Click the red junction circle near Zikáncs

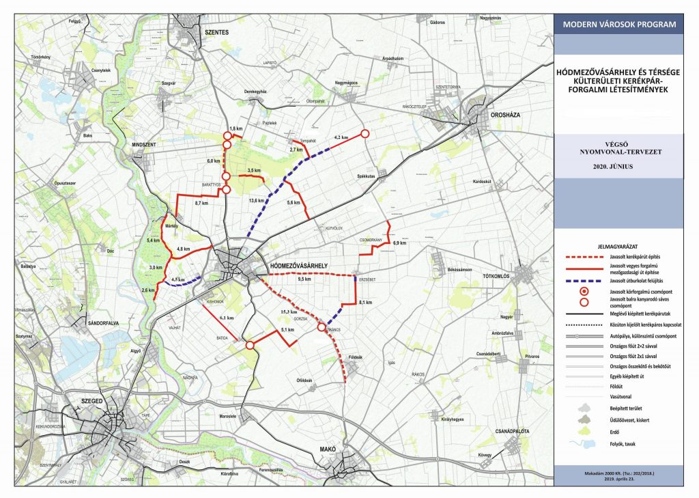322,329
